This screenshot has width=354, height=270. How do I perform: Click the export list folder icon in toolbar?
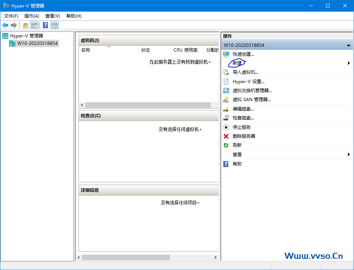coord(25,25)
